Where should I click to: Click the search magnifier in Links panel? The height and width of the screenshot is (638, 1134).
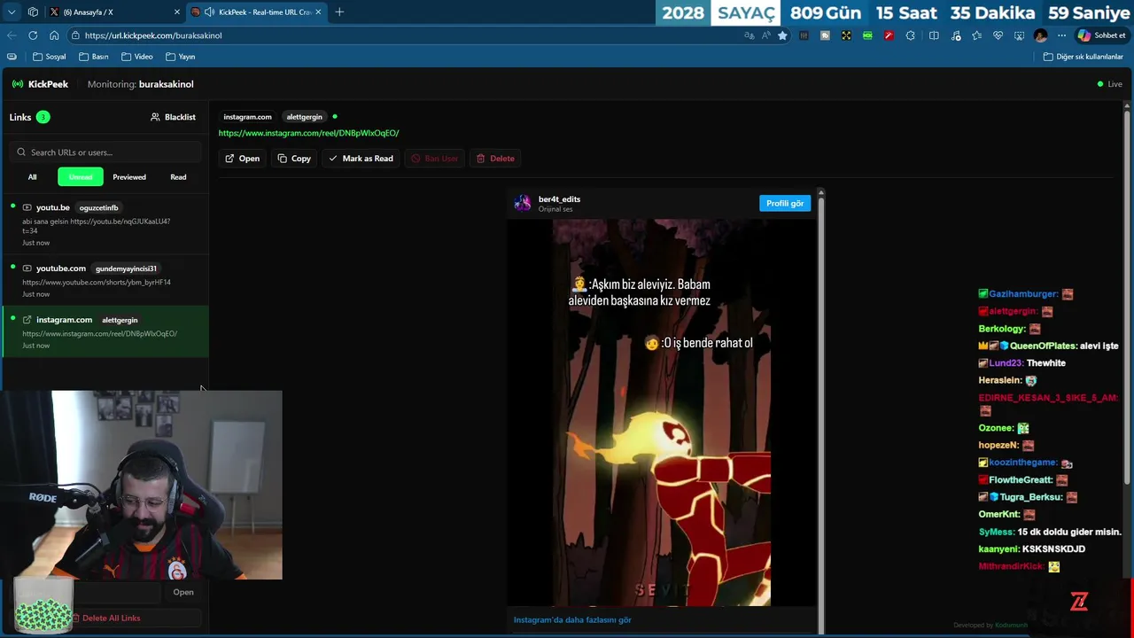click(x=21, y=152)
